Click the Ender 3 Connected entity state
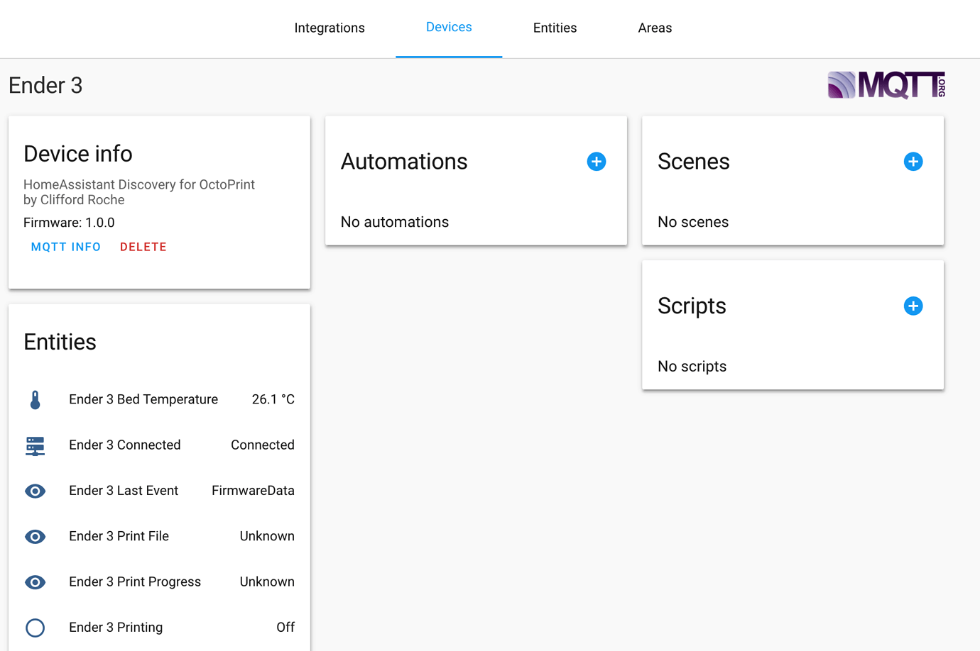 tap(262, 445)
